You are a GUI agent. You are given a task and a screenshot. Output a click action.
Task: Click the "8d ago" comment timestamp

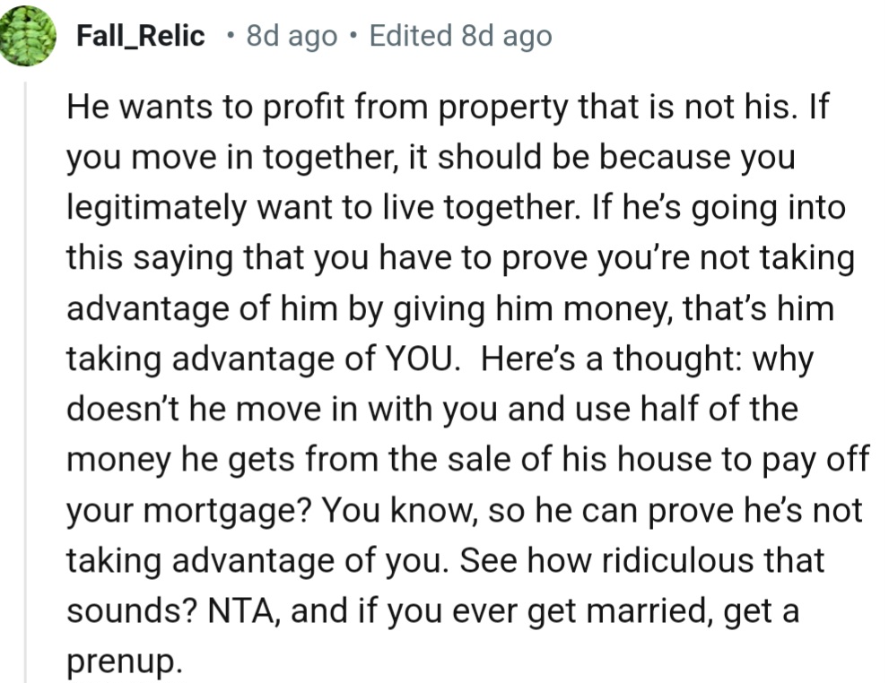tap(292, 37)
